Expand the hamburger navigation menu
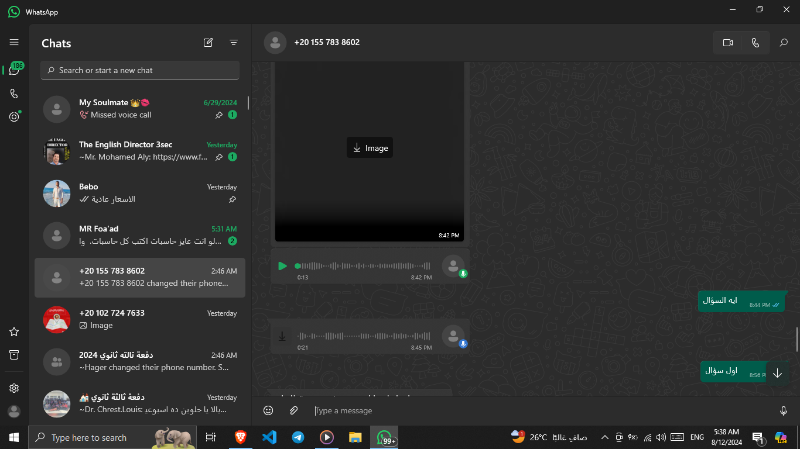The width and height of the screenshot is (800, 449). (x=14, y=43)
